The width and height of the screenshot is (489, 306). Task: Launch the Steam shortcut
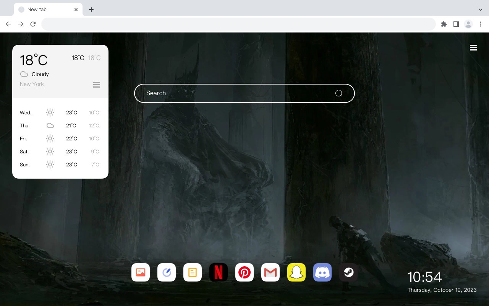(348, 272)
